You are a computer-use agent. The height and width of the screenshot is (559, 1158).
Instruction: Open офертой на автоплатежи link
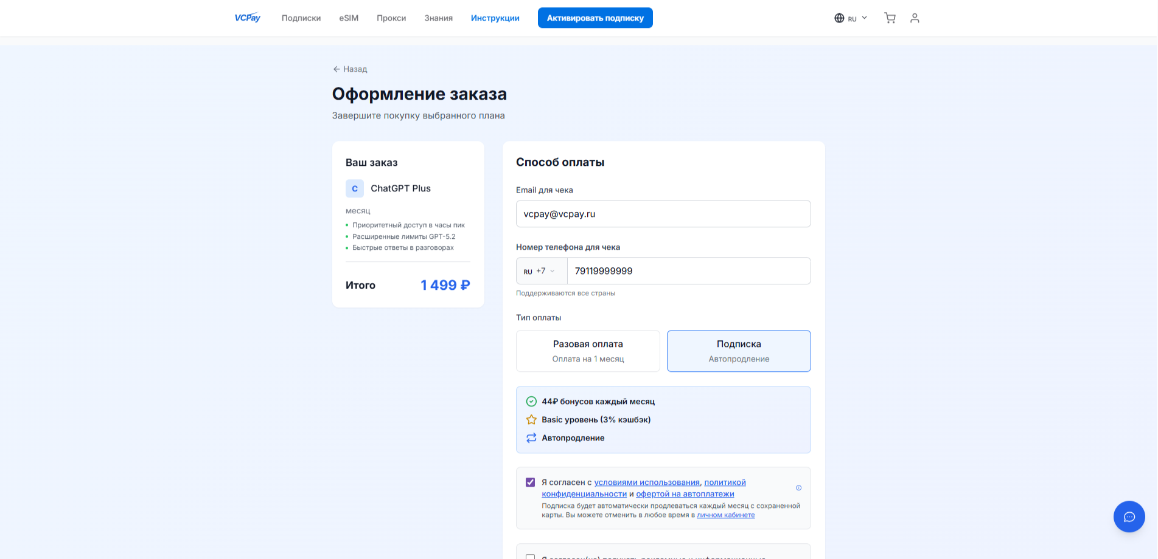point(685,494)
